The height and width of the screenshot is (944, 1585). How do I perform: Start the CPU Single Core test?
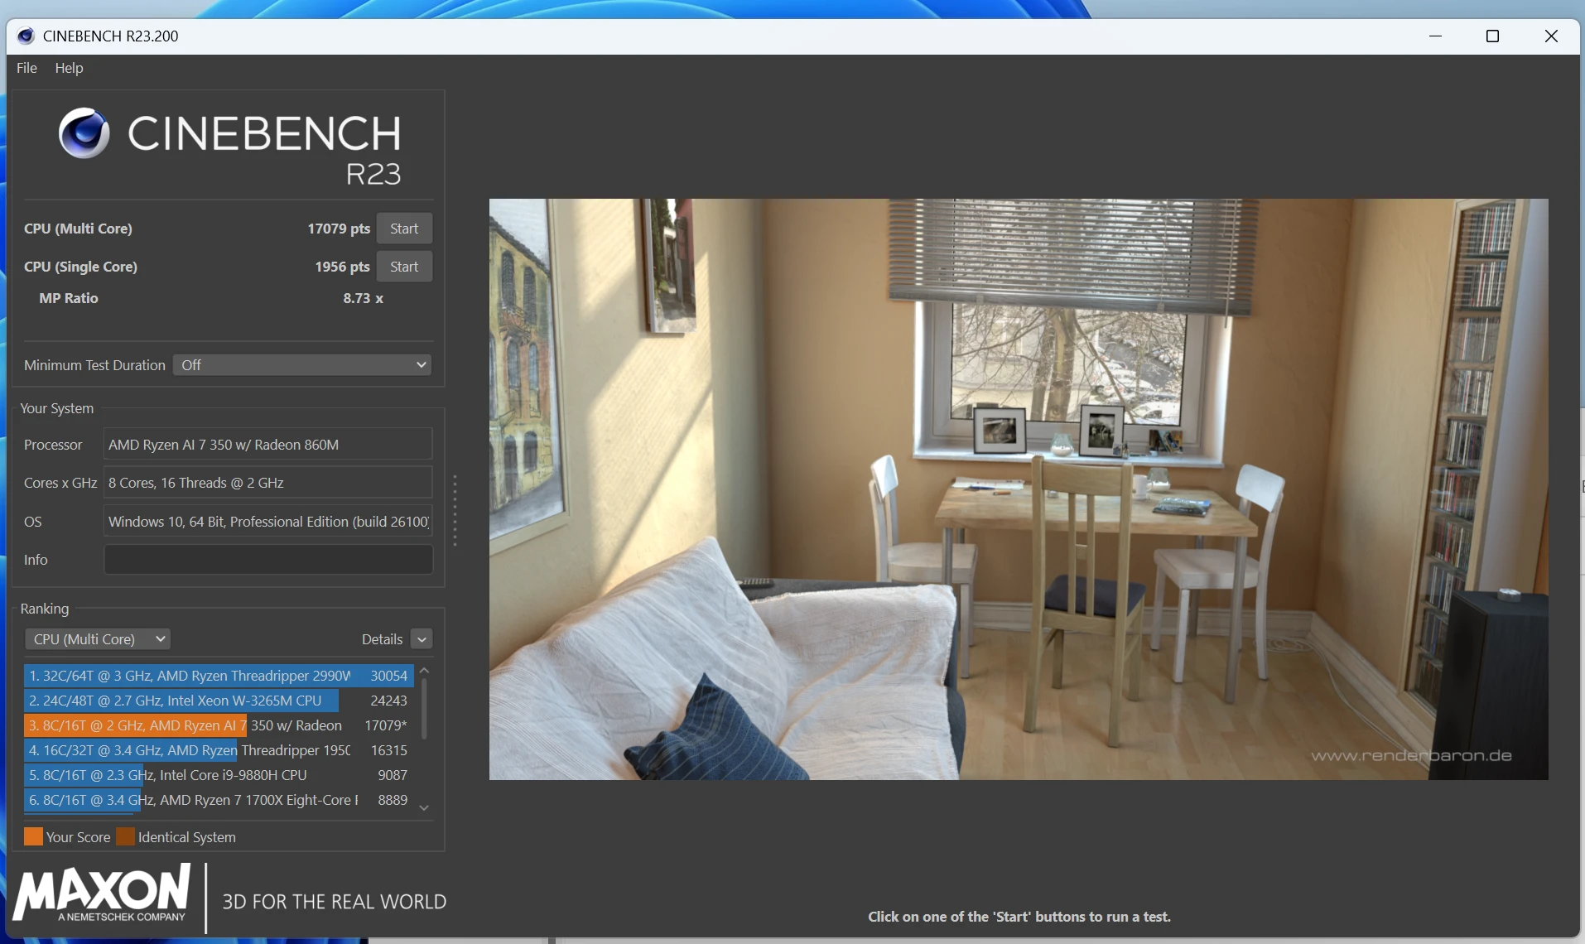point(404,267)
